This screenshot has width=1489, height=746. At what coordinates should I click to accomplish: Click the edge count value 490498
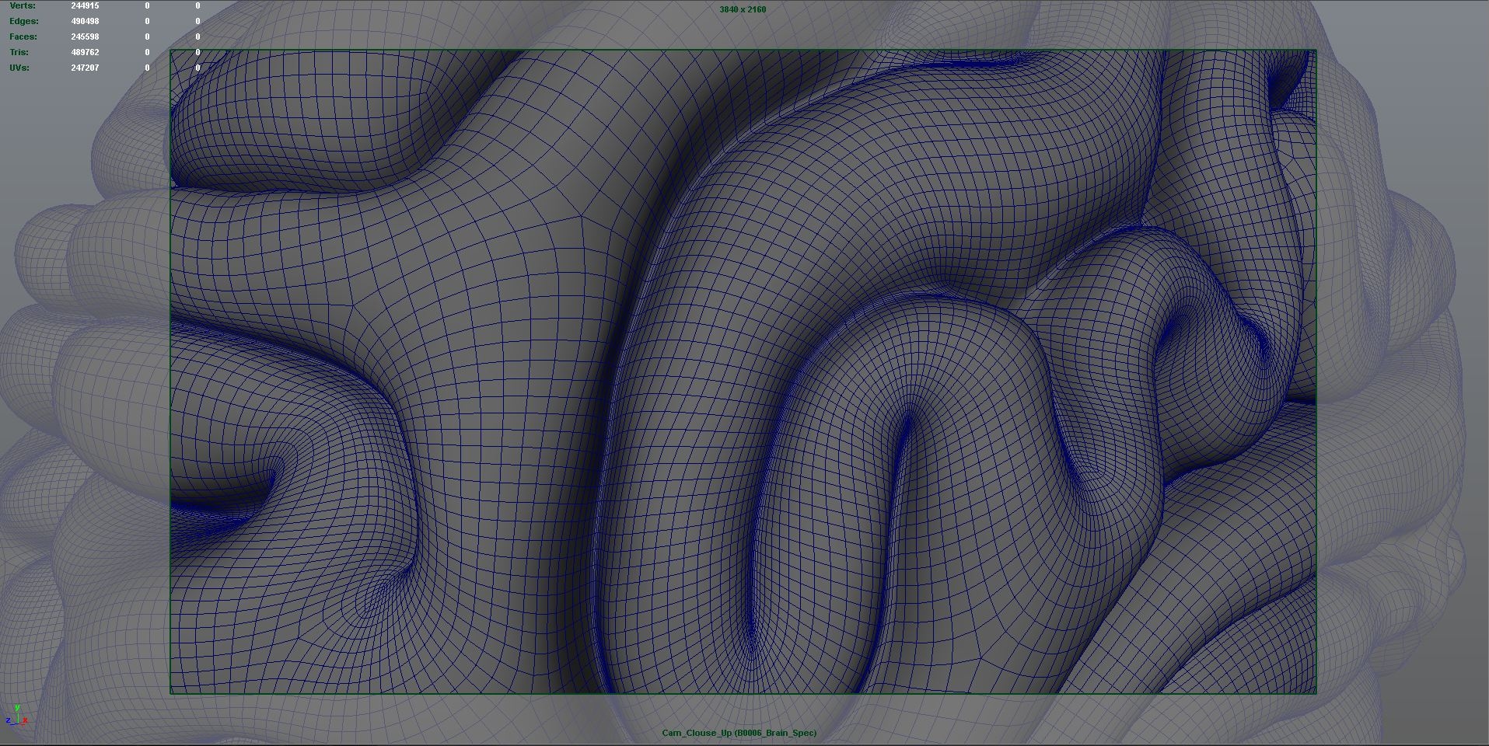click(85, 21)
